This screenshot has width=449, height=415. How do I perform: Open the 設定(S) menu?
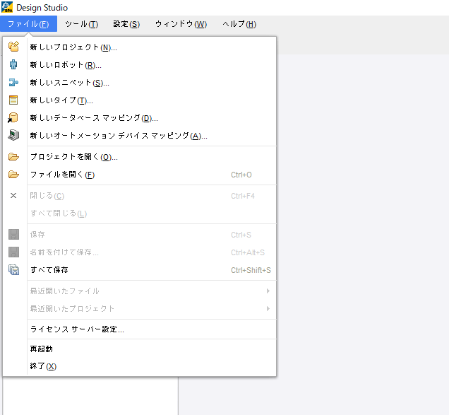coord(126,24)
